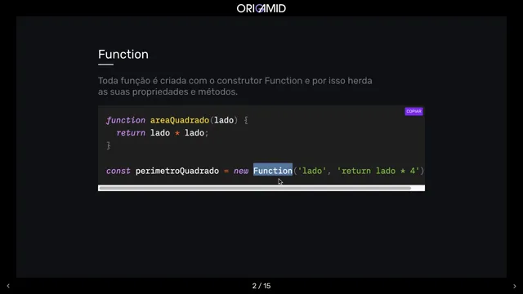Click the Origamid logo at top
This screenshot has height=294, width=523.
[x=261, y=8]
